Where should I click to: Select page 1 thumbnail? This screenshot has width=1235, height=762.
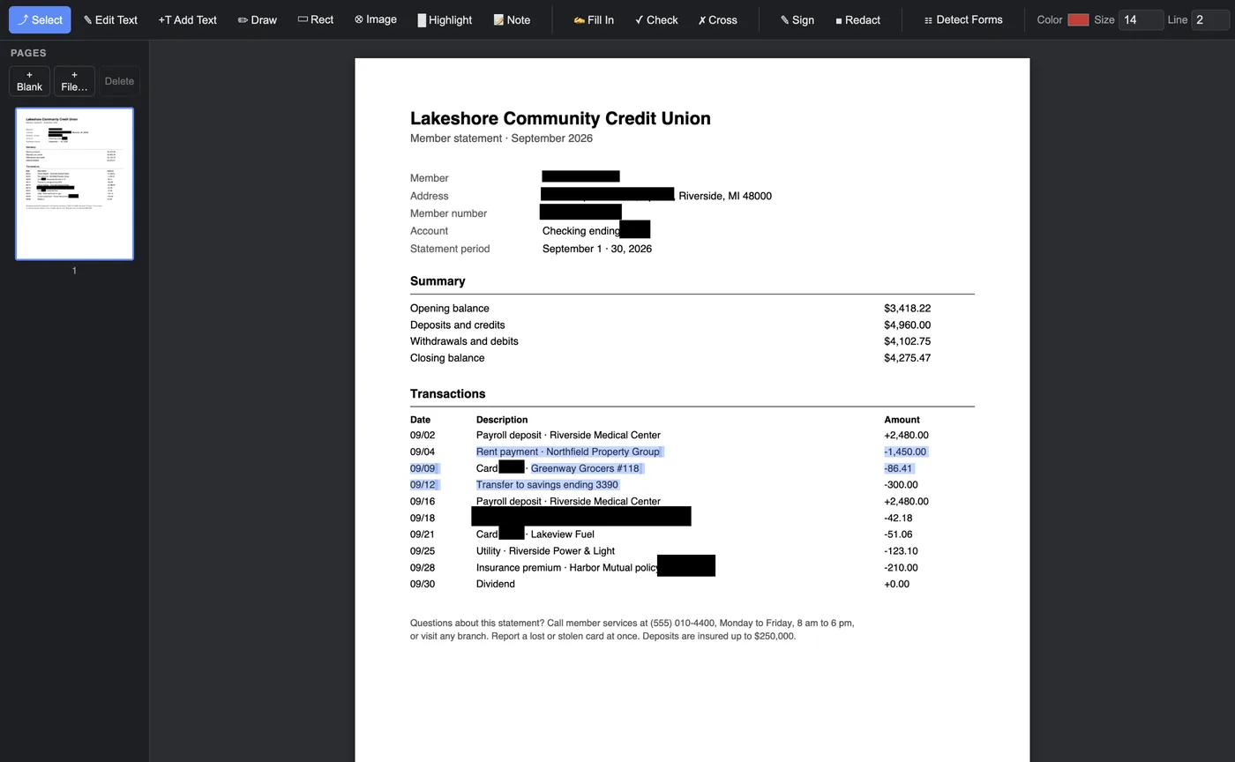74,183
